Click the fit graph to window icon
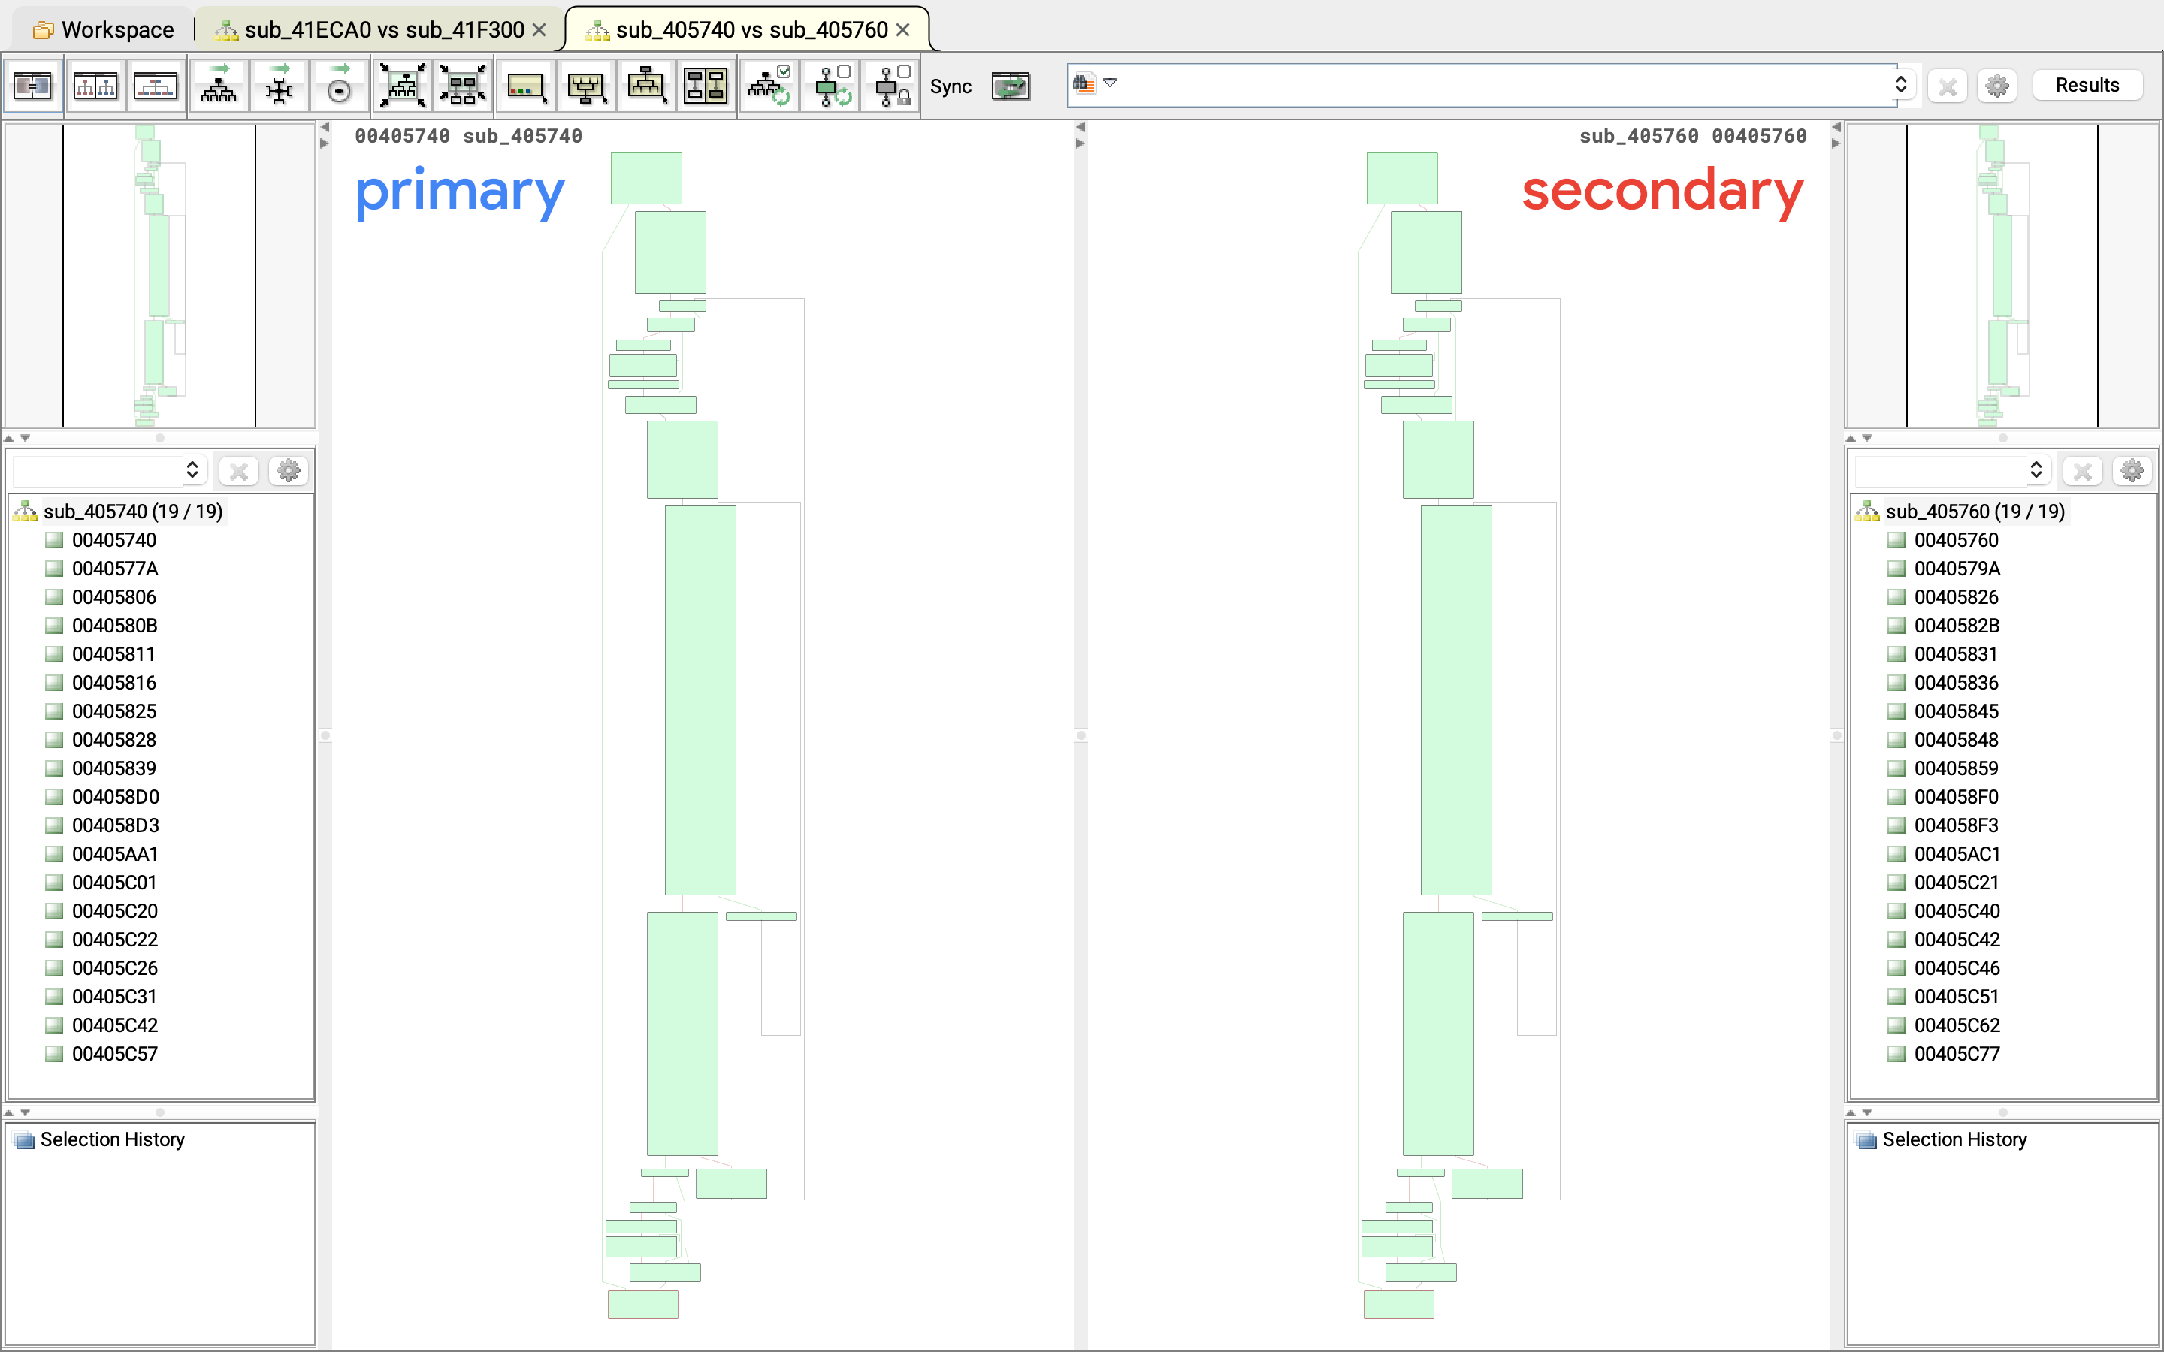Viewport: 2164px width, 1352px height. click(403, 86)
